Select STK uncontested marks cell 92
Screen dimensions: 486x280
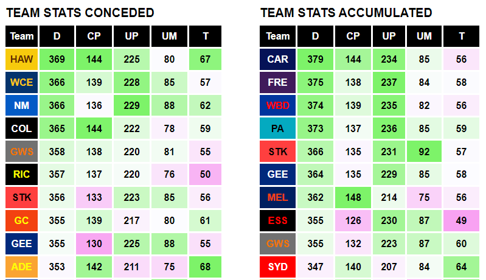tap(424, 152)
